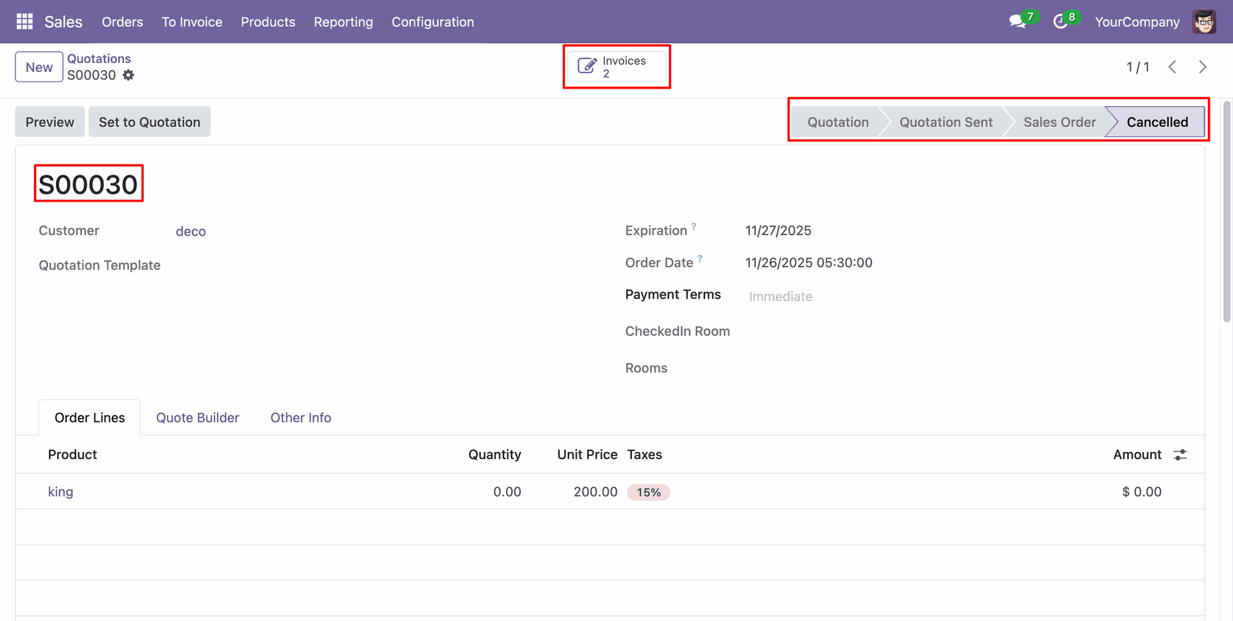The height and width of the screenshot is (621, 1233).
Task: Go to the next record arrow
Action: (x=1203, y=67)
